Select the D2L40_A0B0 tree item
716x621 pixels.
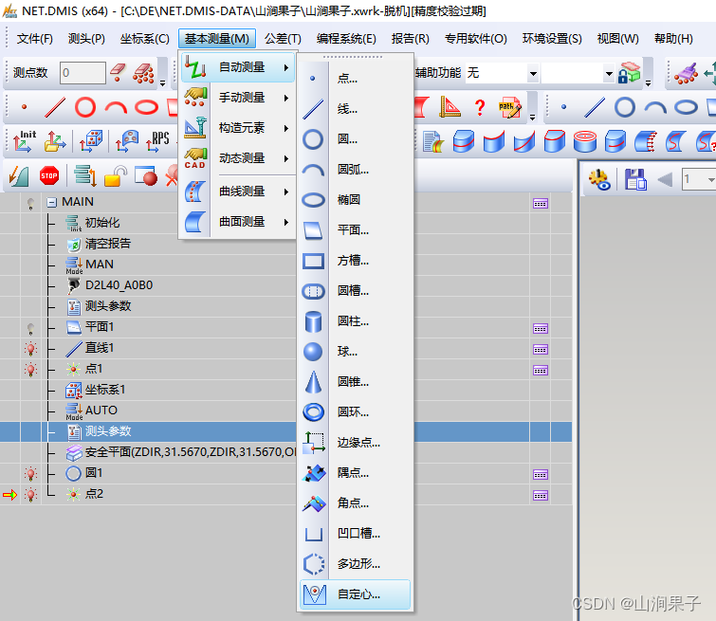click(x=110, y=285)
